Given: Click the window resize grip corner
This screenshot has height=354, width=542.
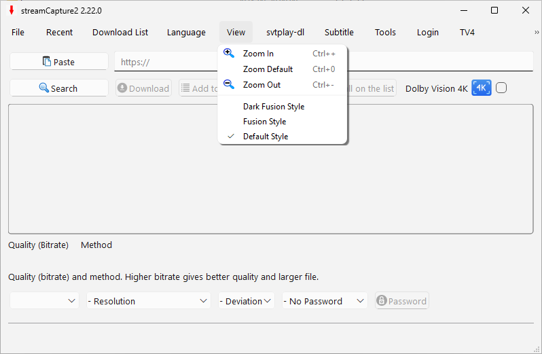Looking at the screenshot, I should (537, 349).
